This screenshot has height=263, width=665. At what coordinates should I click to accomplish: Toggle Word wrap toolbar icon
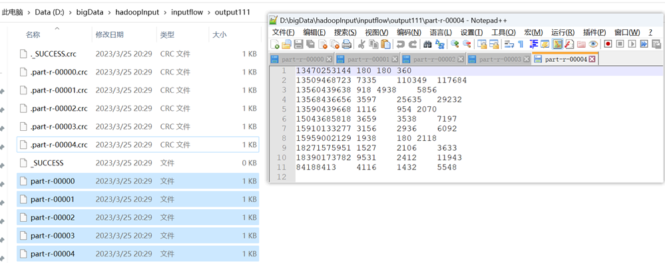coord(509,44)
